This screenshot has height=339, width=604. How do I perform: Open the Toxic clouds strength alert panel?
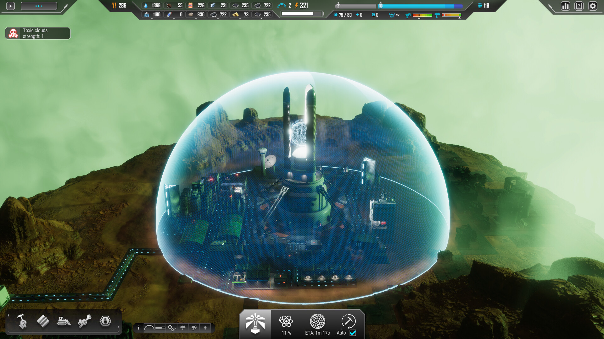37,33
